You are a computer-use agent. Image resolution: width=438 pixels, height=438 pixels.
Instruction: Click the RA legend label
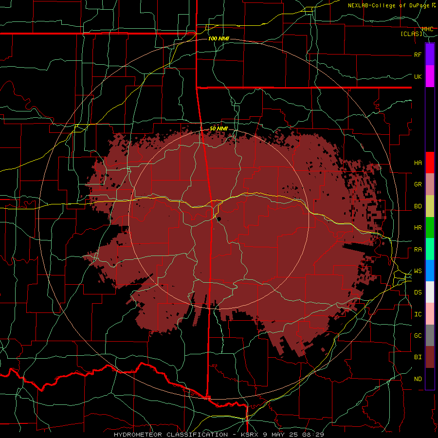(x=418, y=250)
